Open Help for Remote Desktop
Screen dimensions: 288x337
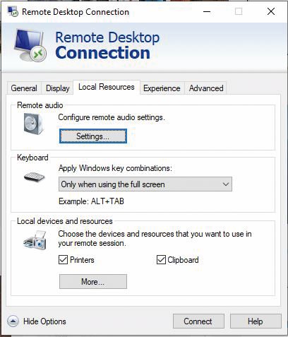256,321
